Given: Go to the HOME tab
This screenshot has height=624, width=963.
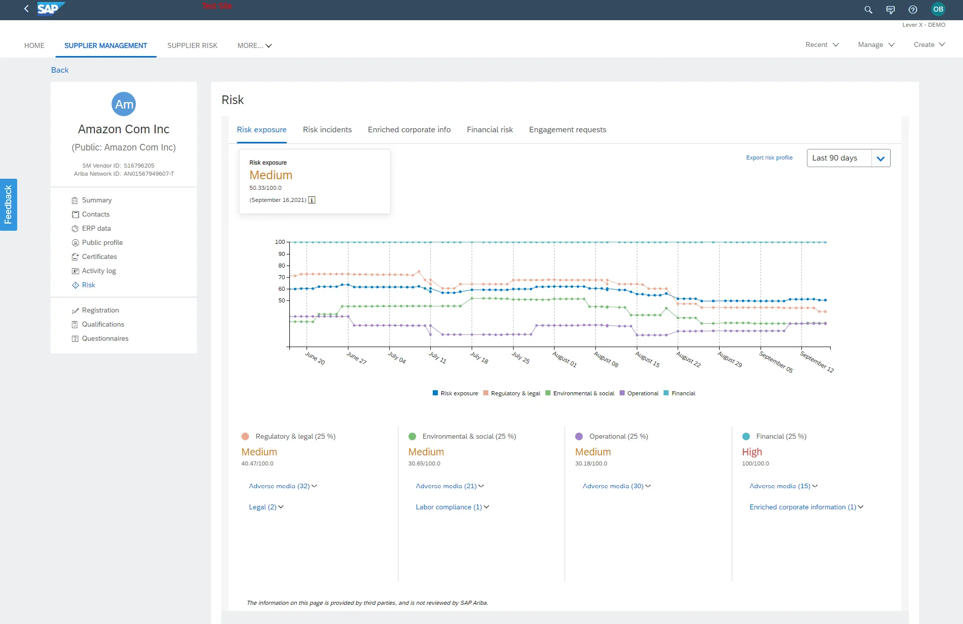Looking at the screenshot, I should pyautogui.click(x=34, y=45).
